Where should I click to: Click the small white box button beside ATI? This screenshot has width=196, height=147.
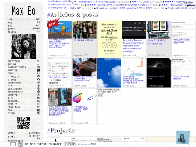13,144
